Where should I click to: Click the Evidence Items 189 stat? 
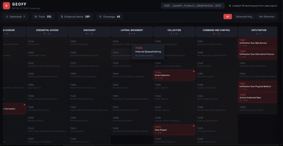75,16
